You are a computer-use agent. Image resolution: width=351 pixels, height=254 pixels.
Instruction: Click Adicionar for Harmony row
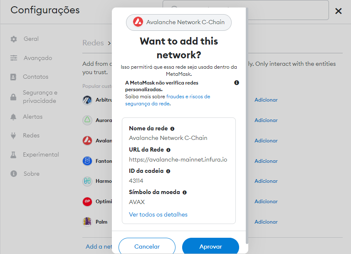pyautogui.click(x=266, y=181)
